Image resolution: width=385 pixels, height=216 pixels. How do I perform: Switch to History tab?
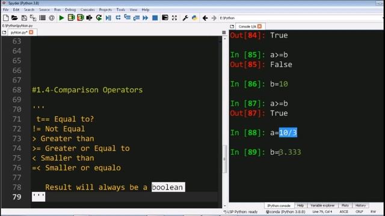point(360,205)
